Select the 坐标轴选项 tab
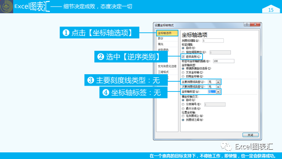This screenshot has height=159, width=282. [167, 33]
